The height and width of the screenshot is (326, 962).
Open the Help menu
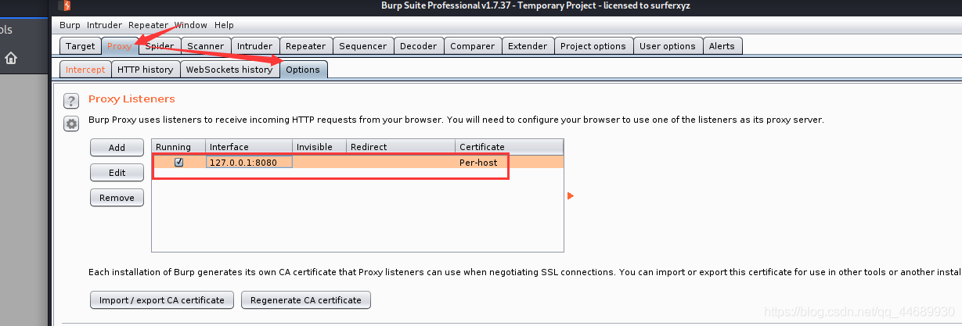[224, 25]
